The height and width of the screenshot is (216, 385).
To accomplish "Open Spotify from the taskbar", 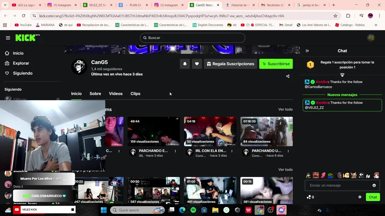I will pyautogui.click(x=193, y=210).
